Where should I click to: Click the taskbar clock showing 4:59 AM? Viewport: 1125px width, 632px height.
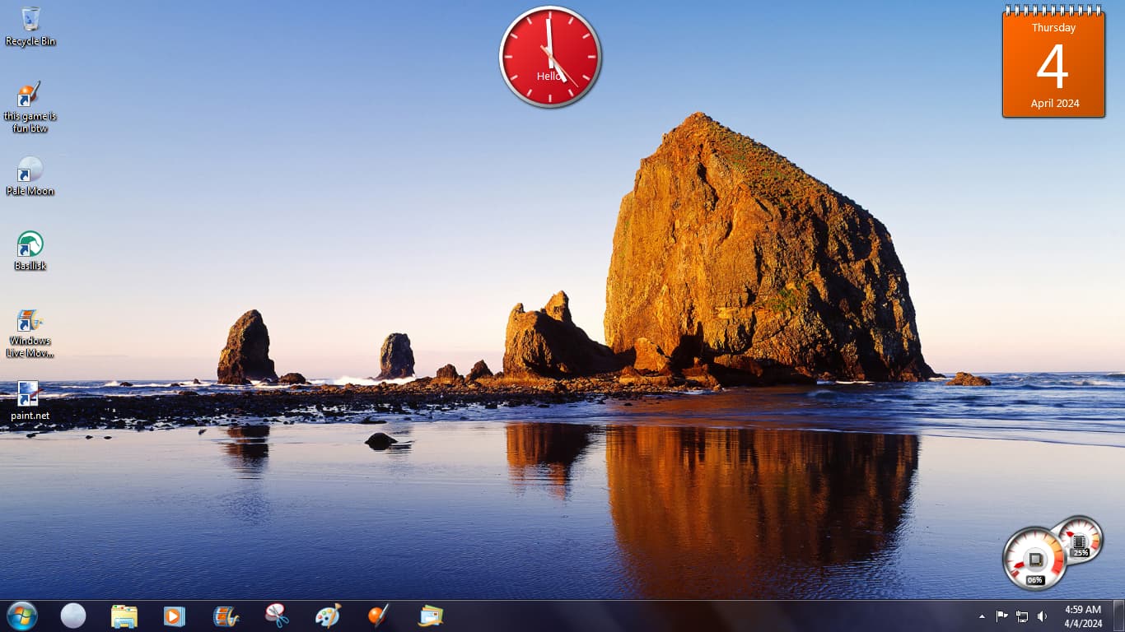pyautogui.click(x=1083, y=616)
